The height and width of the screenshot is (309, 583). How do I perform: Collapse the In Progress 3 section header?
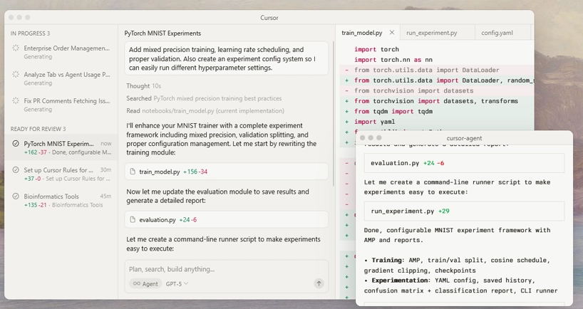click(x=30, y=33)
